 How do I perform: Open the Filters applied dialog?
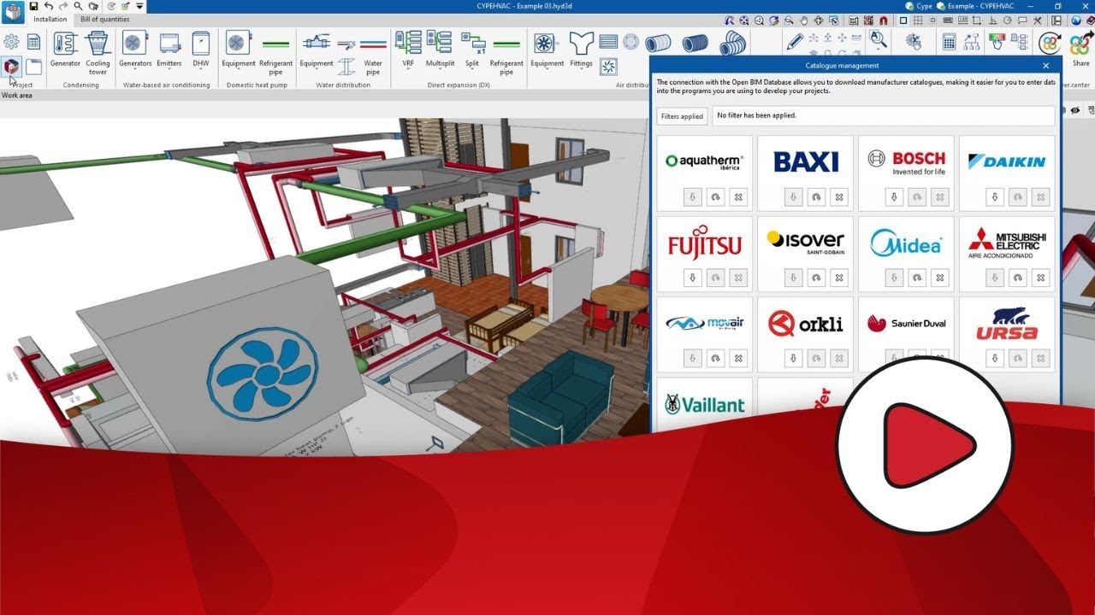pos(681,115)
